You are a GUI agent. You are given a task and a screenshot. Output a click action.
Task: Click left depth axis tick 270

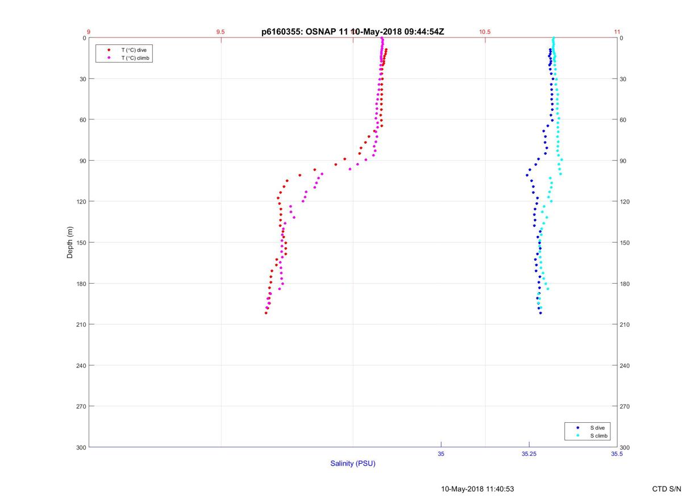81,406
